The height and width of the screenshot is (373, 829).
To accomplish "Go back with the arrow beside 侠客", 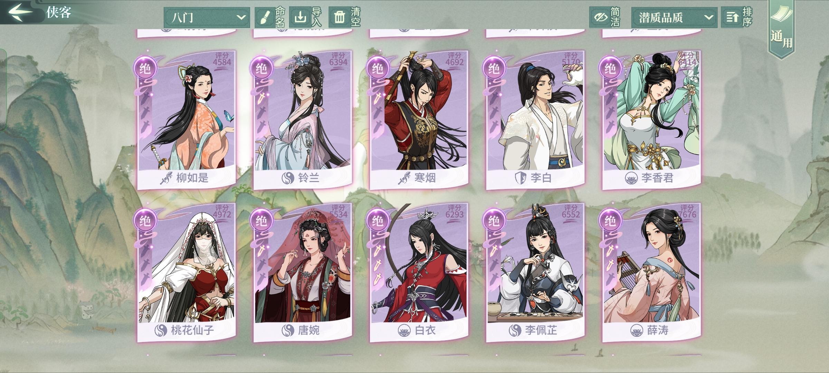I will [x=21, y=12].
